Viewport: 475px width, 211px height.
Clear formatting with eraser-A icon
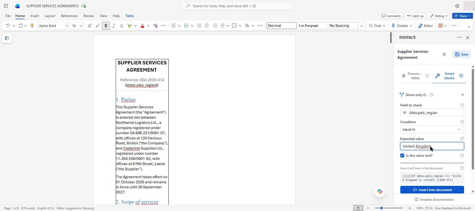point(155,26)
